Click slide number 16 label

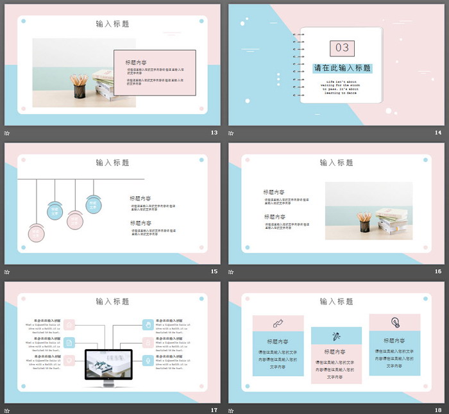tap(438, 271)
